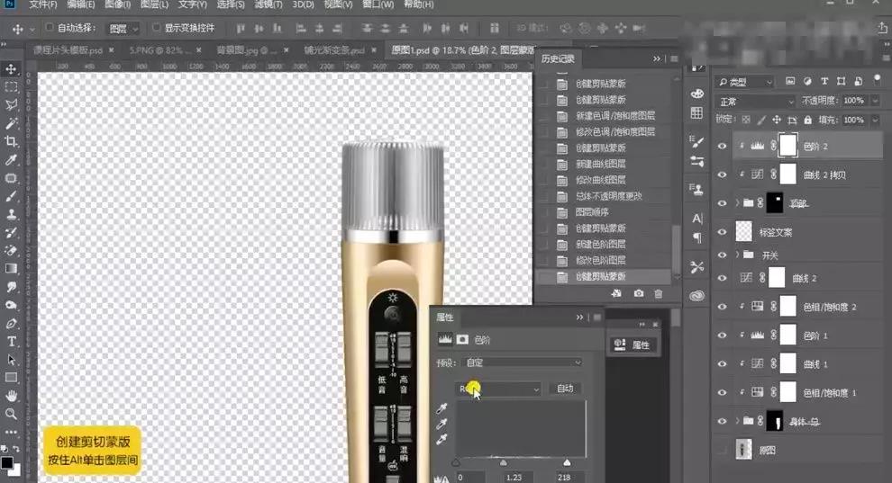Enable the 显示变换控件 checkbox
Screen dimensions: 892x483
[157, 29]
